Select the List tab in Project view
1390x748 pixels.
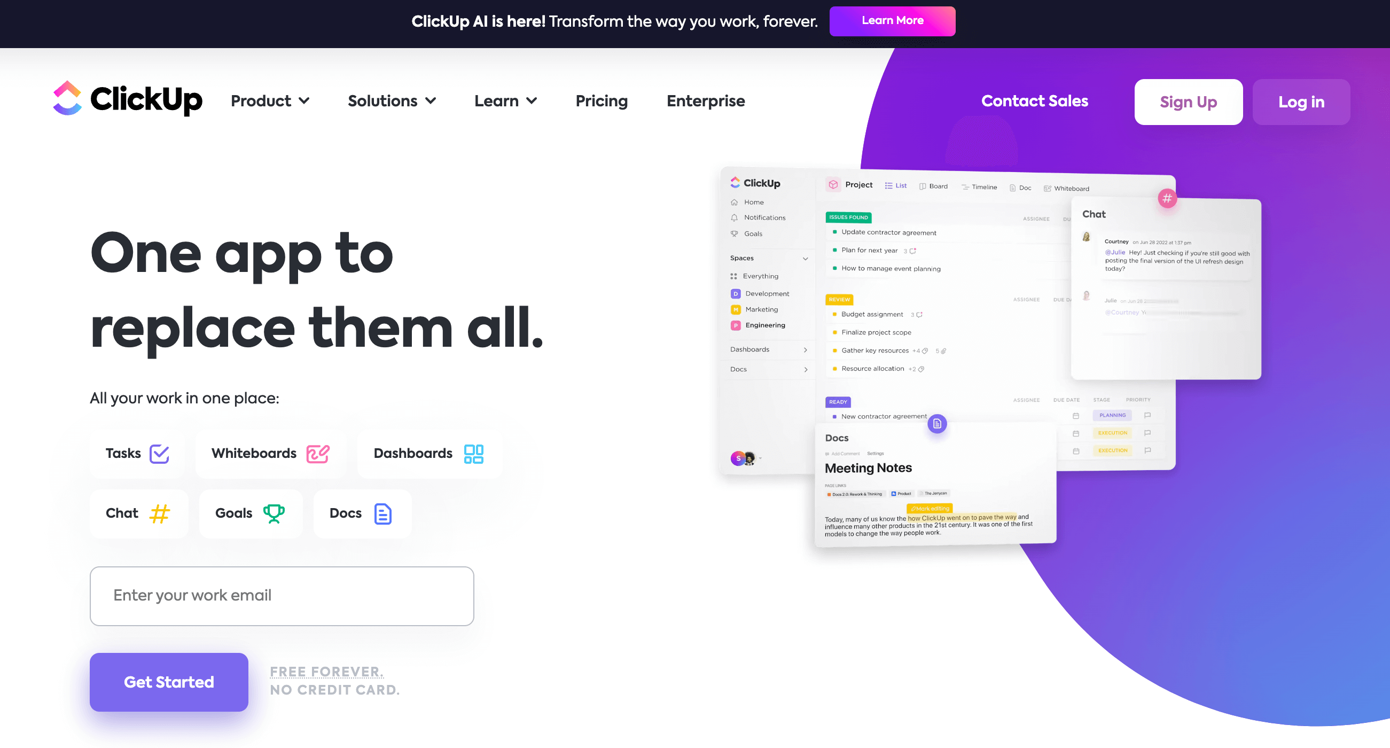[896, 188]
